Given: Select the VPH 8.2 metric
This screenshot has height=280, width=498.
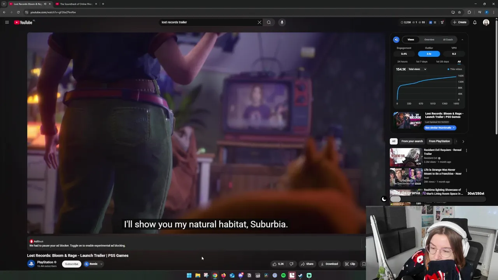Looking at the screenshot, I should pyautogui.click(x=454, y=54).
